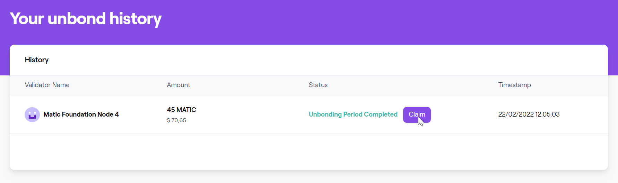Screen dimensions: 618x183
Task: Click the number 45 in the amount
Action: coord(171,110)
